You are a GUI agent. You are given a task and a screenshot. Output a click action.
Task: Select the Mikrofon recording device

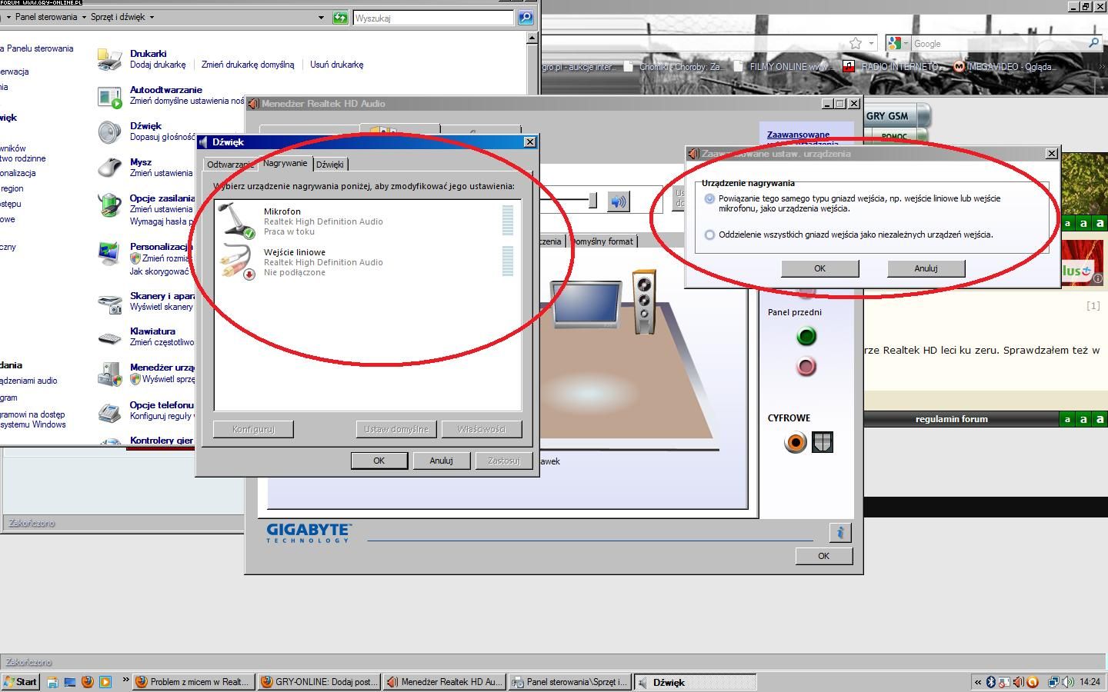tap(368, 221)
